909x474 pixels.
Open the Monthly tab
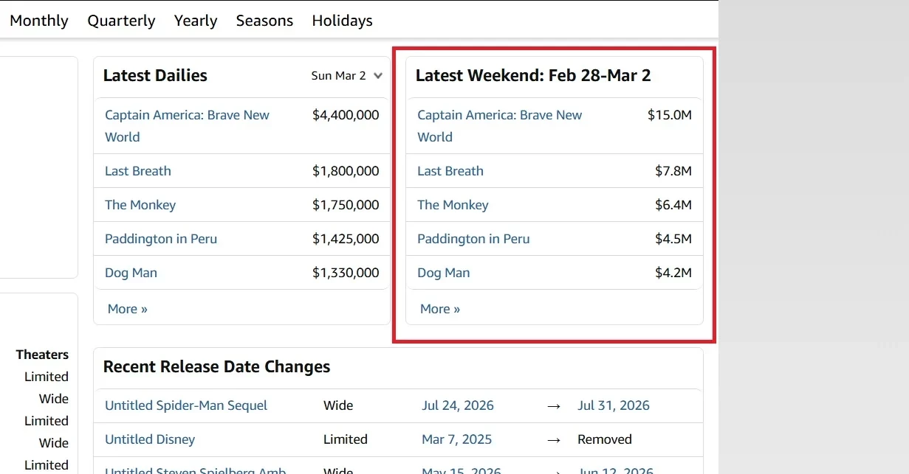click(39, 21)
